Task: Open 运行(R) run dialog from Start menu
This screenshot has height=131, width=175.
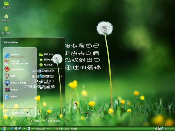Action: click(46, 88)
